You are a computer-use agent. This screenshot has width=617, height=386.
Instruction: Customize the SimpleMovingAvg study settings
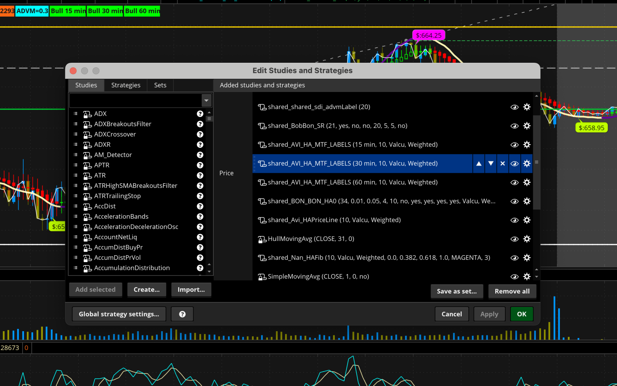tap(527, 276)
